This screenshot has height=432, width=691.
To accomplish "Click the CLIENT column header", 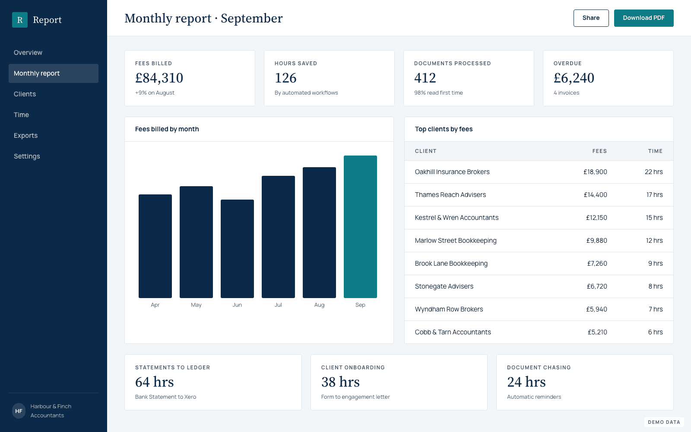I will 426,151.
